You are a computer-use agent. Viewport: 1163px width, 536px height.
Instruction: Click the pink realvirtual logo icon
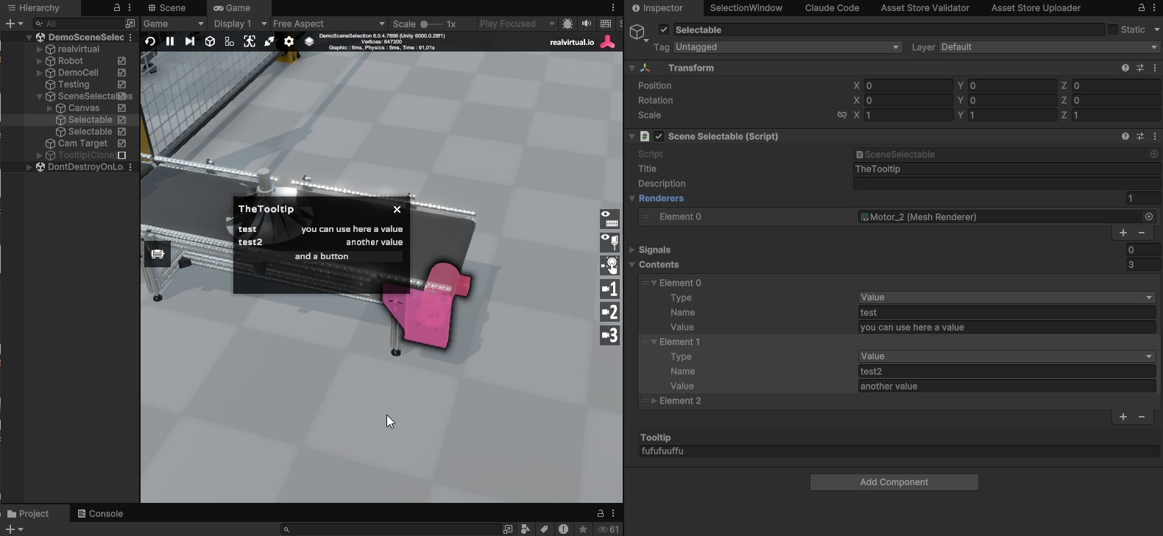click(x=608, y=42)
